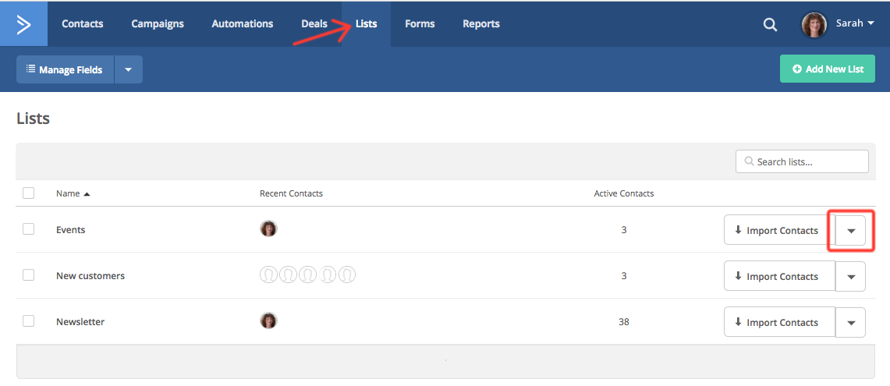Select the Checkbox for Newsletter list
This screenshot has height=386, width=890.
29,321
